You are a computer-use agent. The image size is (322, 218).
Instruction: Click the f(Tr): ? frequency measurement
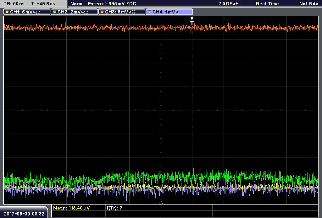point(114,208)
